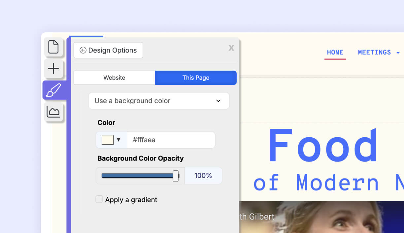Click the Design Options button
The height and width of the screenshot is (233, 404).
click(x=108, y=50)
